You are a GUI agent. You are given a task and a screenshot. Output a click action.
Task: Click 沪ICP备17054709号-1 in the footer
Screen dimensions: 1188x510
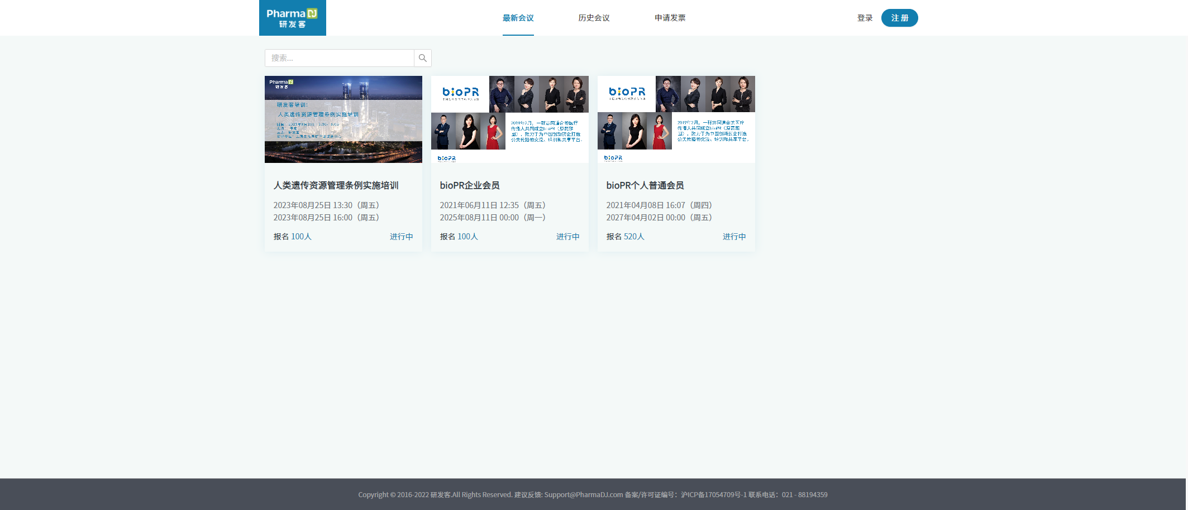(x=714, y=494)
